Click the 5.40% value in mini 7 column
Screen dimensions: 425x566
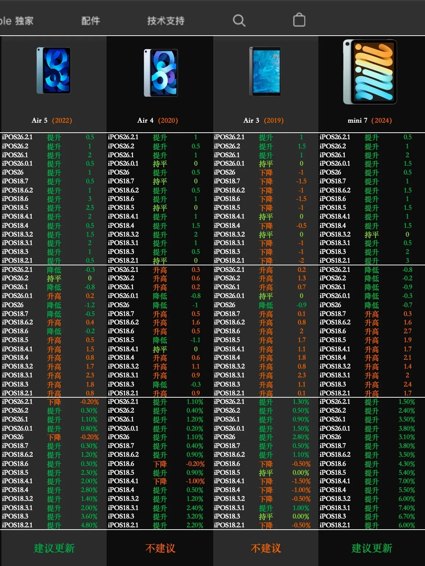tap(407, 473)
